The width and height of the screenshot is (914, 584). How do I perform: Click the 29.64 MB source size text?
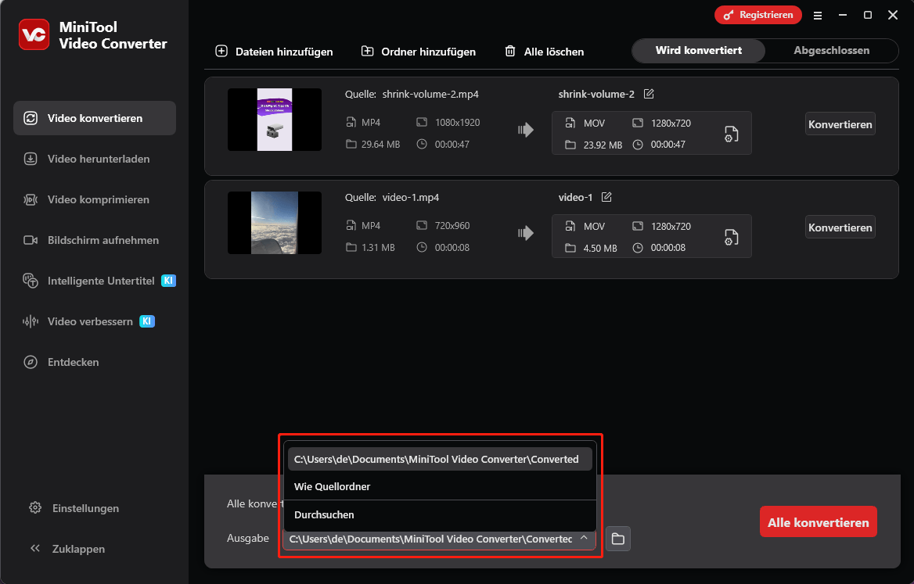(x=380, y=145)
